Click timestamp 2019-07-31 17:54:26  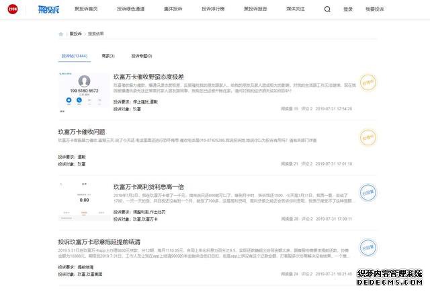click(x=334, y=109)
